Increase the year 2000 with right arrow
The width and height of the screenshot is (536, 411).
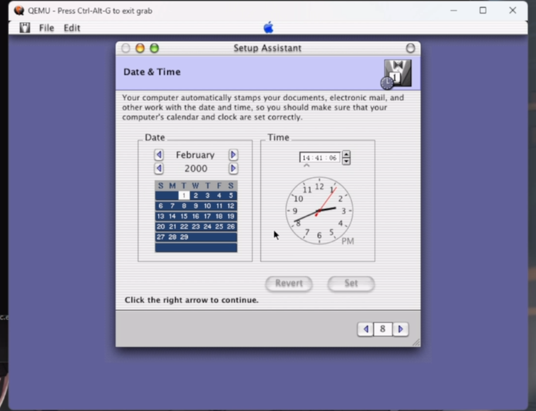pyautogui.click(x=233, y=169)
